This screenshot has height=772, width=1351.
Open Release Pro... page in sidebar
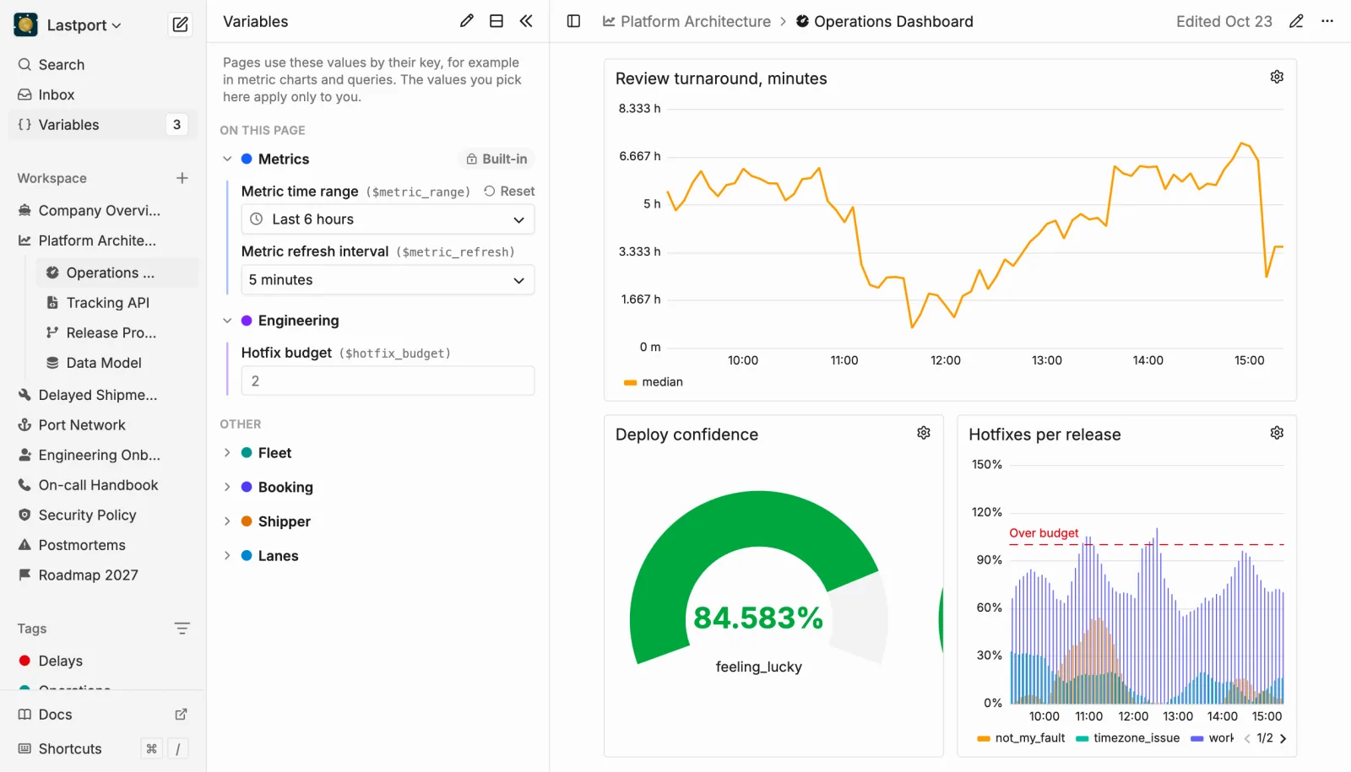[x=117, y=332]
